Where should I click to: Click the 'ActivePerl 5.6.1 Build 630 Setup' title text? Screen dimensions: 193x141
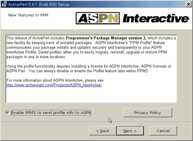click(39, 4)
